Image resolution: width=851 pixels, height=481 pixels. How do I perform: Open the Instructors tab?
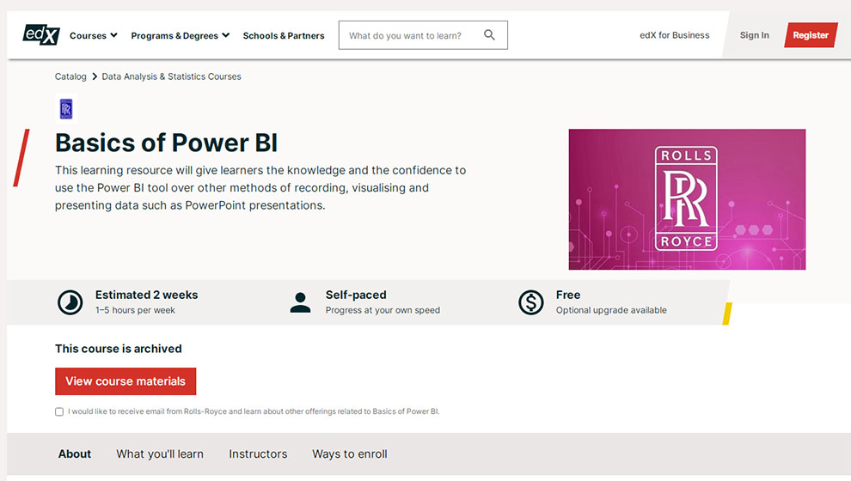tap(258, 454)
